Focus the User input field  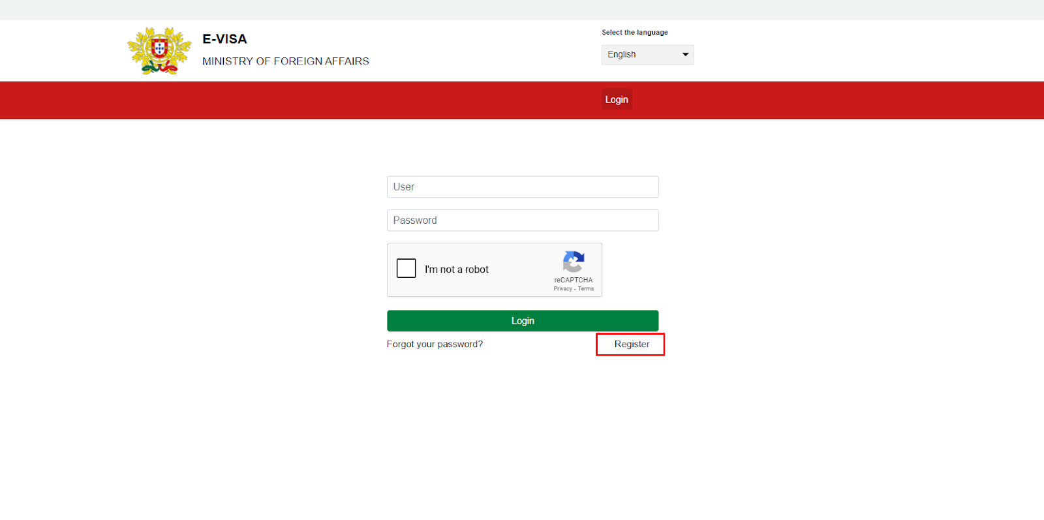523,187
